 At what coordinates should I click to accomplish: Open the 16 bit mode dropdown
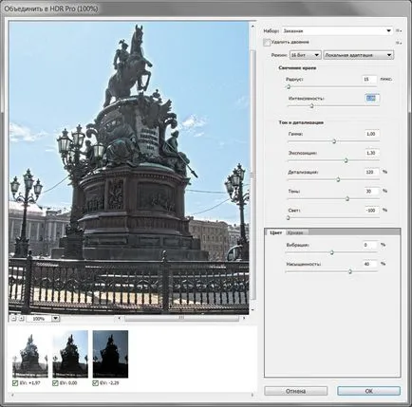(306, 55)
